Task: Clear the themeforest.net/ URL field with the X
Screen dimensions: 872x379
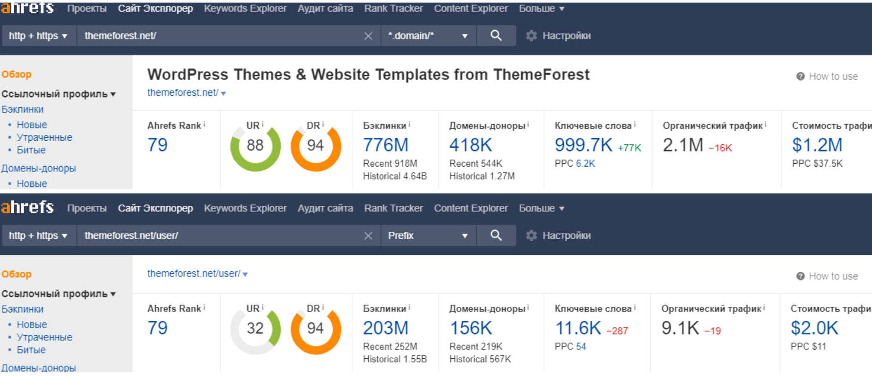Action: click(x=368, y=36)
